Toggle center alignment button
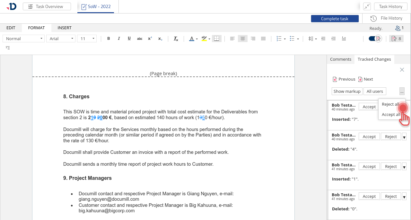Screen dimensions: 411x220 243,39
